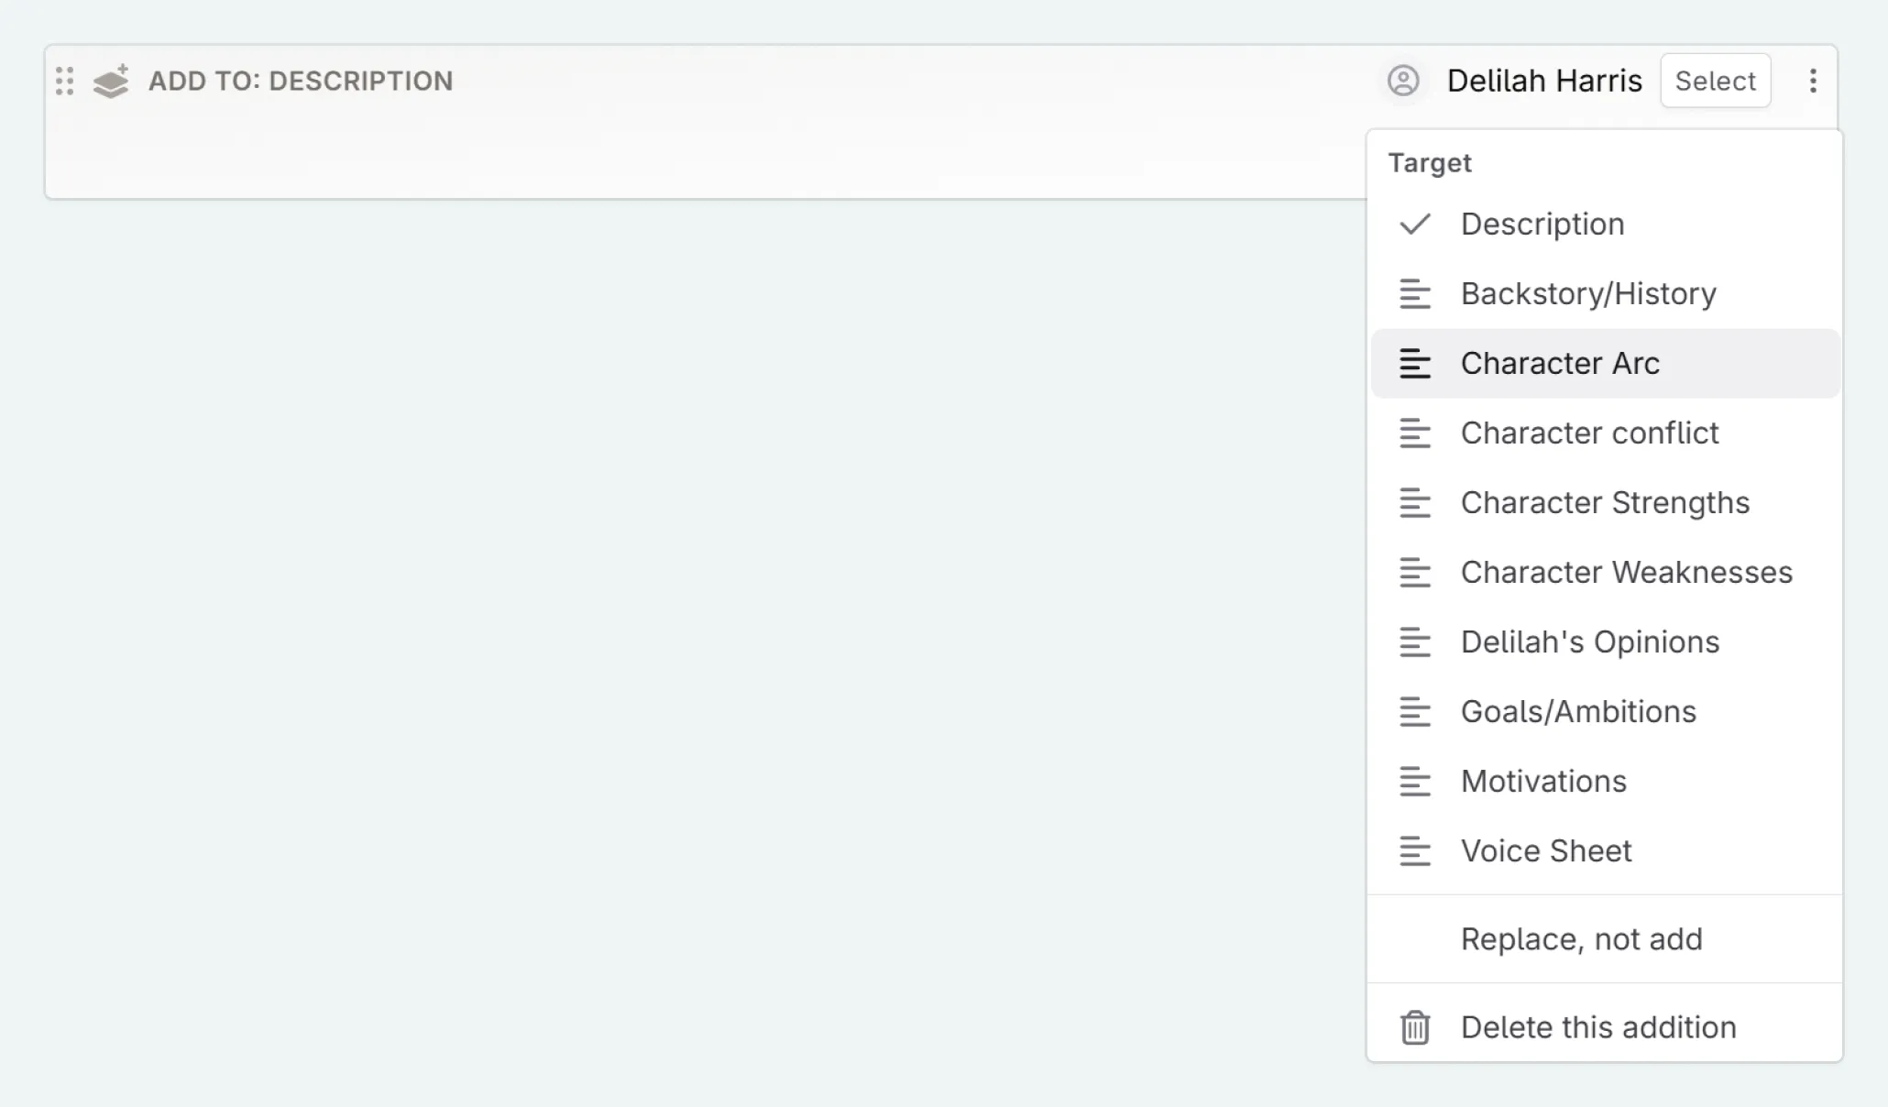The height and width of the screenshot is (1107, 1888).
Task: Click the Select button for character
Action: [1714, 81]
